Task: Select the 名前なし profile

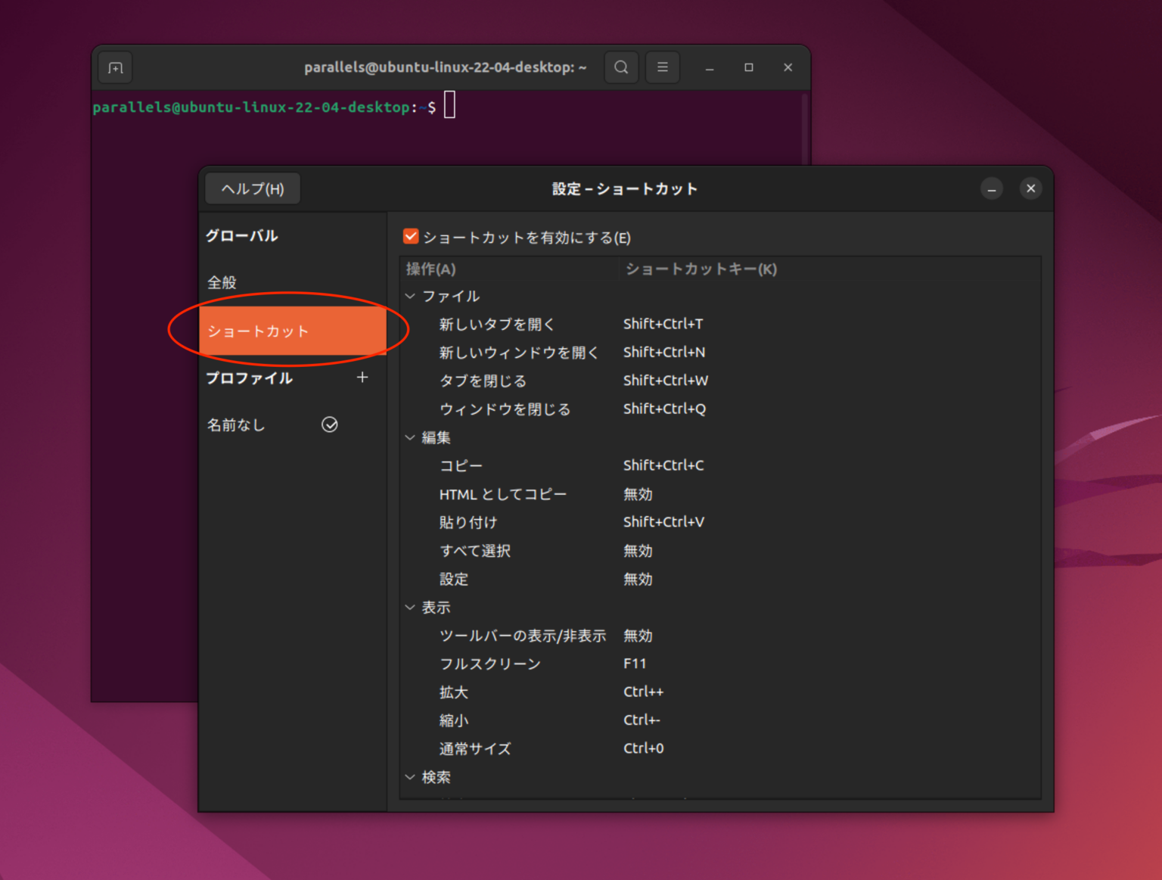Action: (x=293, y=424)
